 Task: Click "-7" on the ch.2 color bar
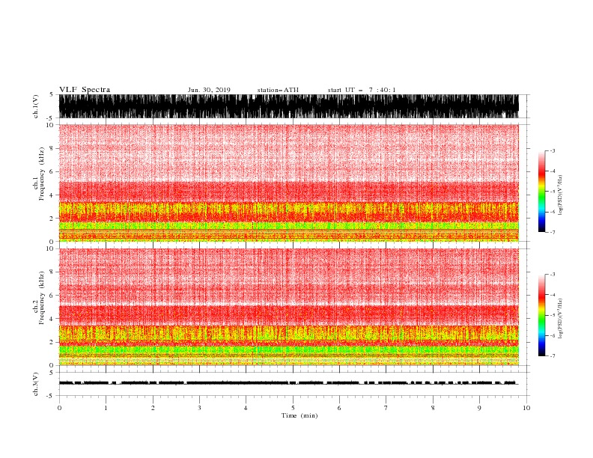pyautogui.click(x=553, y=356)
